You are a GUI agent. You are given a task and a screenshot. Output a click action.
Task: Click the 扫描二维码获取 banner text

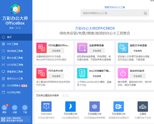[x=14, y=118]
